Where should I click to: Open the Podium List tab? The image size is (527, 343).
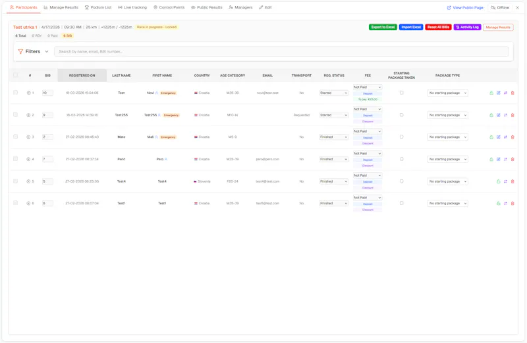coord(98,7)
